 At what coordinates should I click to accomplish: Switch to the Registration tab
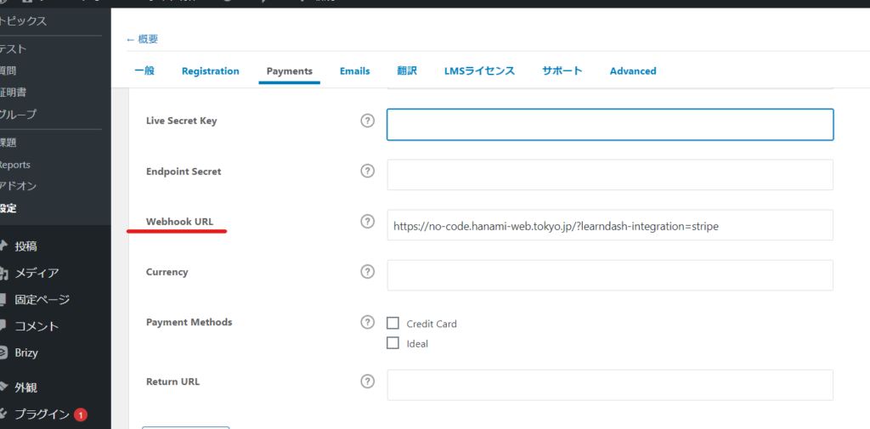coord(210,71)
